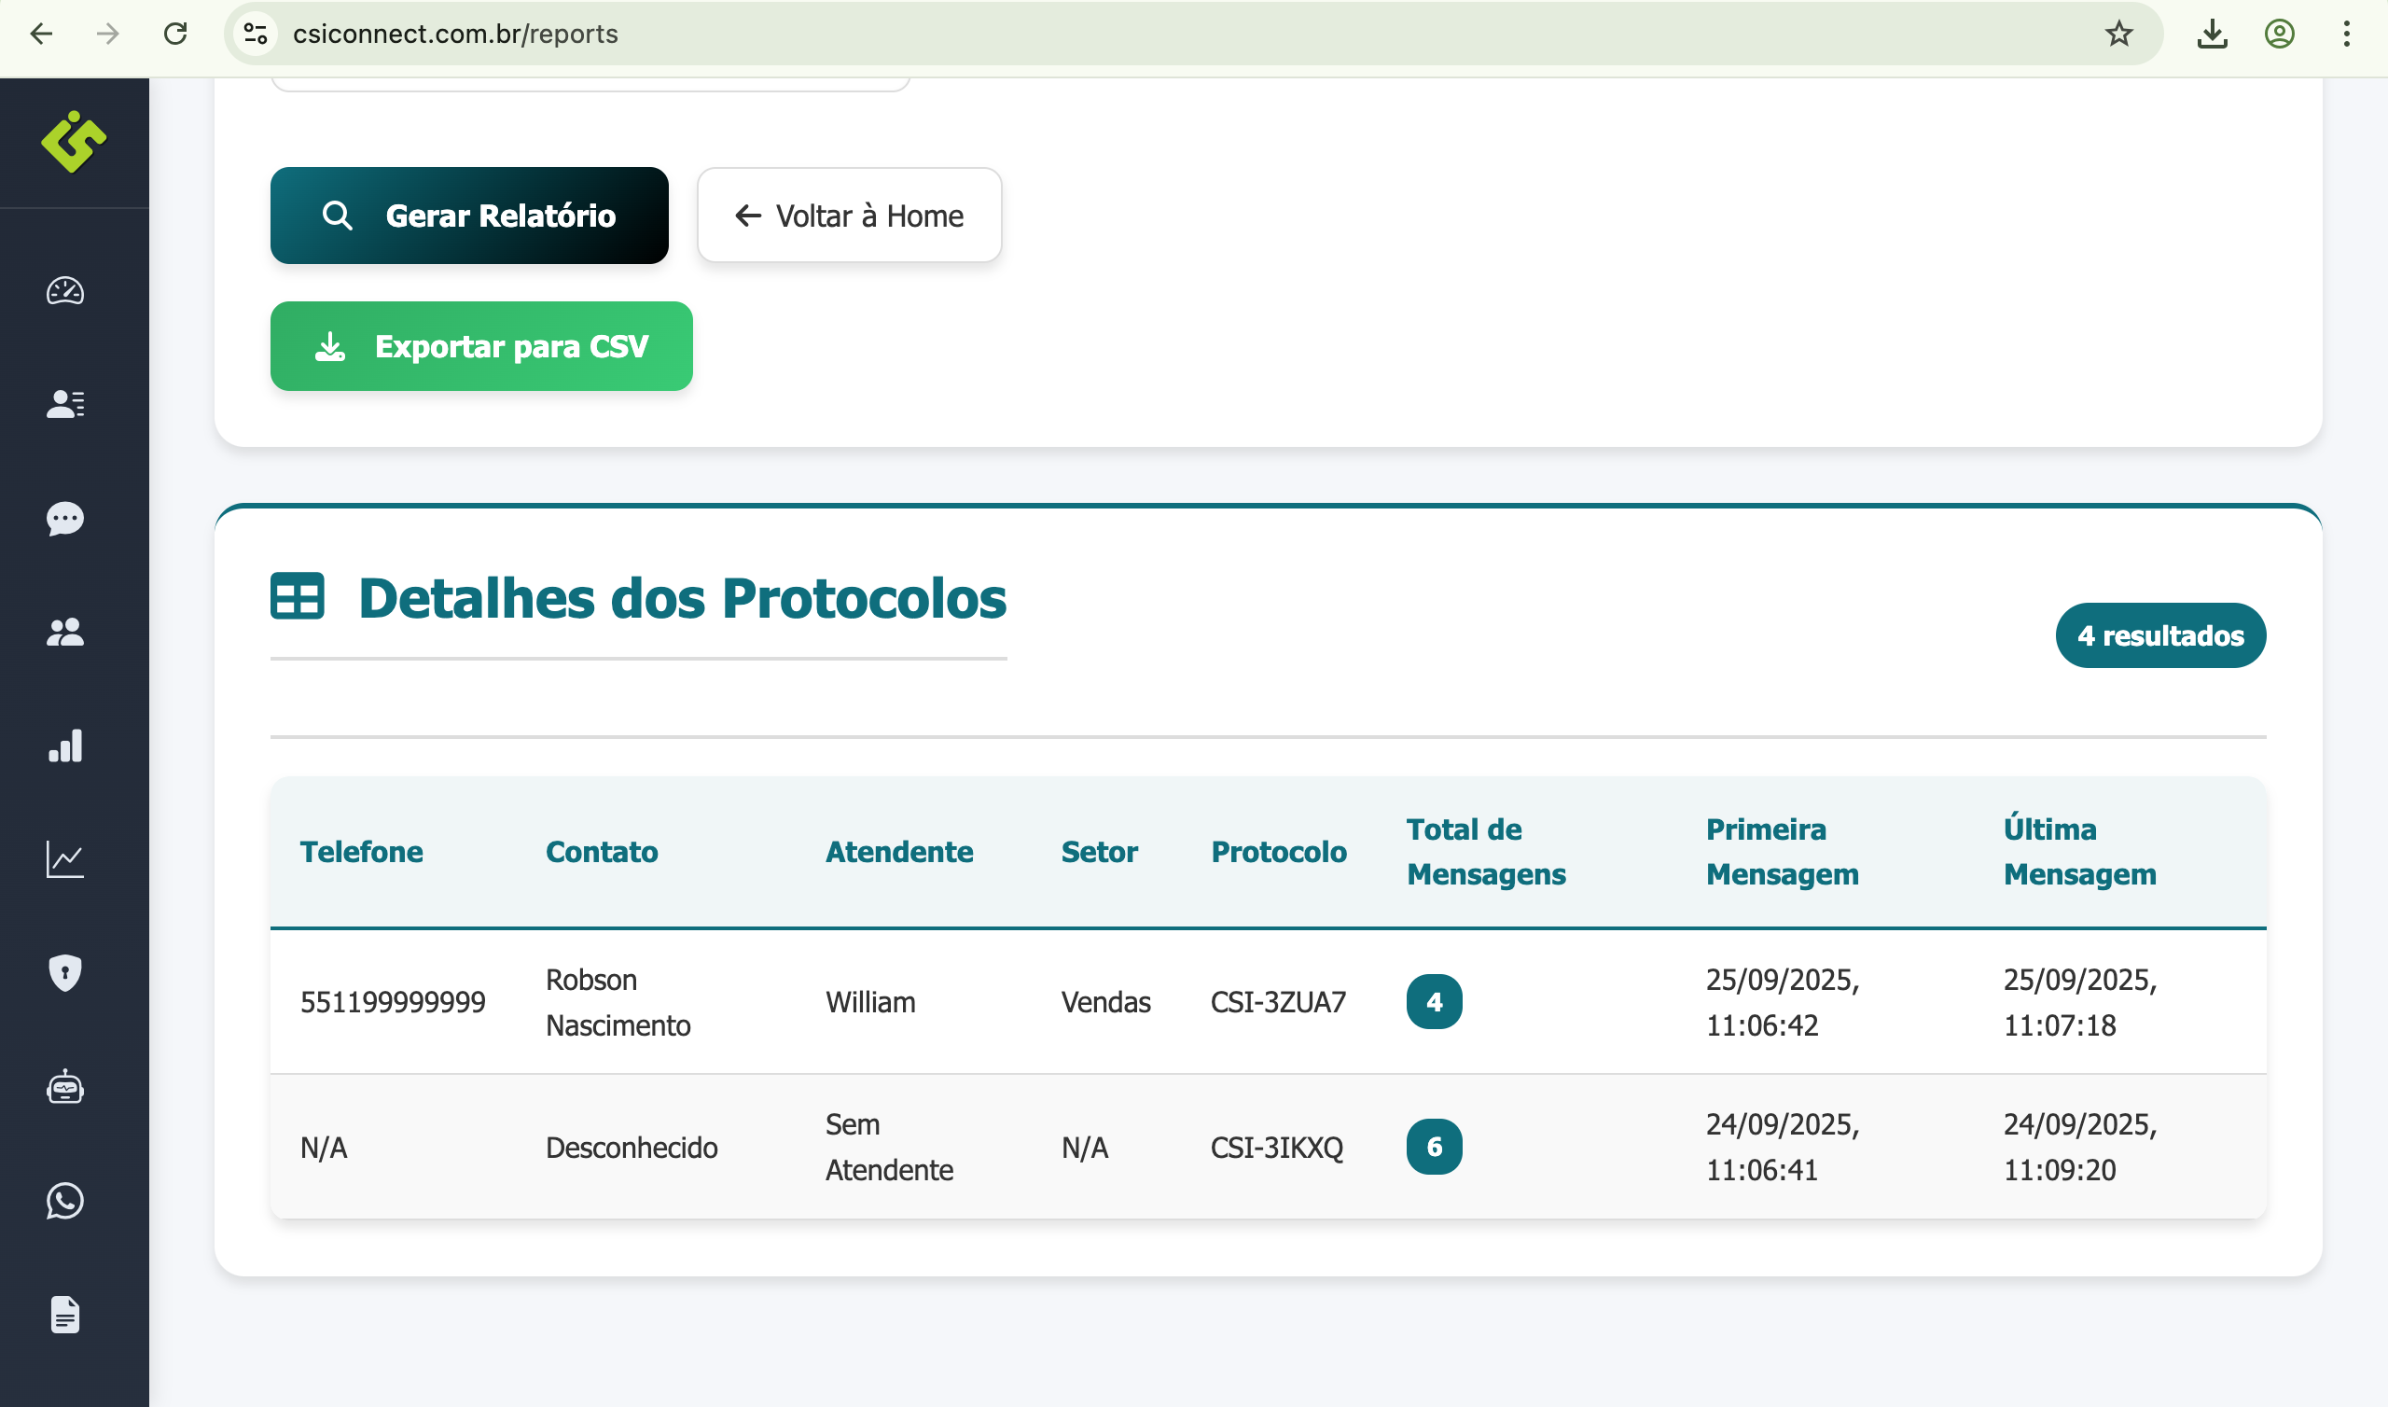Screen dimensions: 2388x1407
Task: Open the line chart analytics section
Action: coord(64,859)
